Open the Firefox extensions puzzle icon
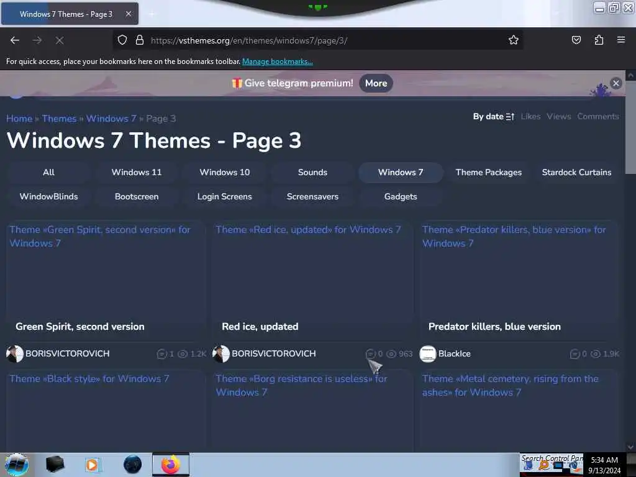The width and height of the screenshot is (636, 477). 599,40
